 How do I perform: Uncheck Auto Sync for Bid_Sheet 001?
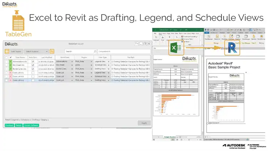pyautogui.click(x=33, y=65)
